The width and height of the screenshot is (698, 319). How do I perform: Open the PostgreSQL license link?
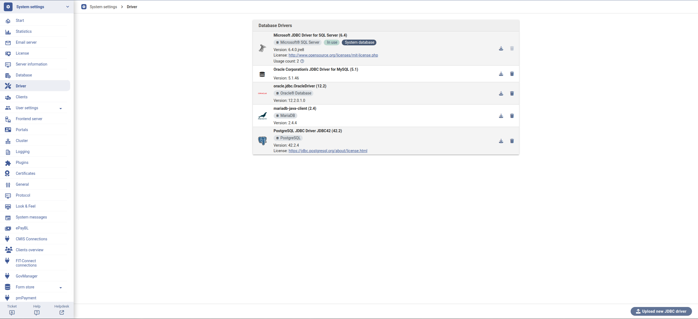tap(328, 151)
